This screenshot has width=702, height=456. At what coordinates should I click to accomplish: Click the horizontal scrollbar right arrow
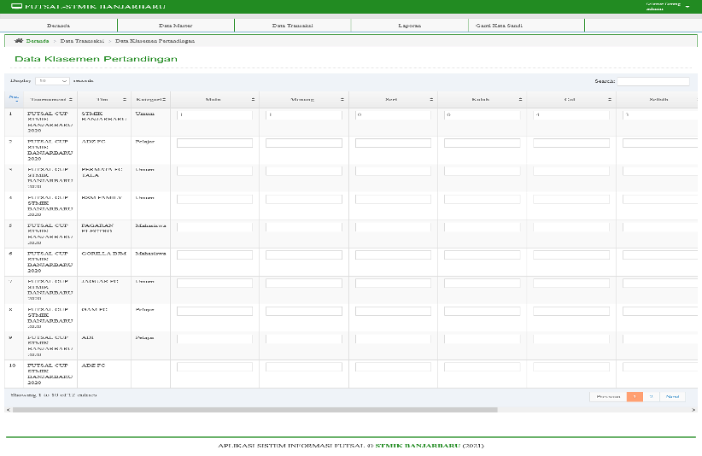coord(694,409)
